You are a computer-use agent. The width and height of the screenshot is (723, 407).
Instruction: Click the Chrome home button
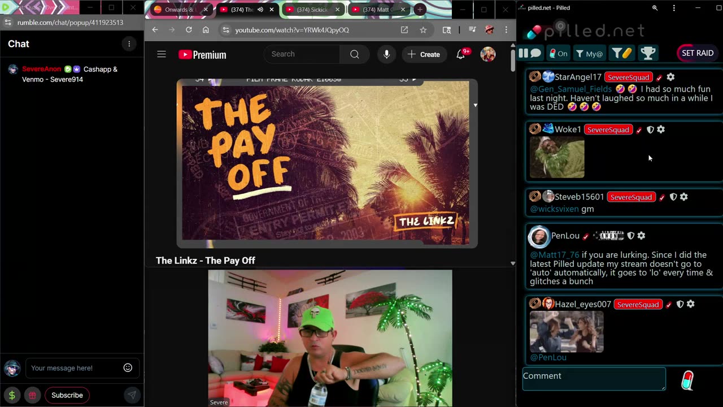206,30
